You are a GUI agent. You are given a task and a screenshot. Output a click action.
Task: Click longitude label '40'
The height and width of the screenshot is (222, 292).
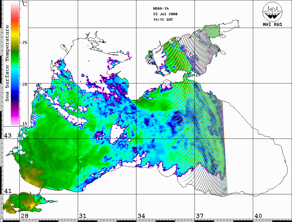258,216
